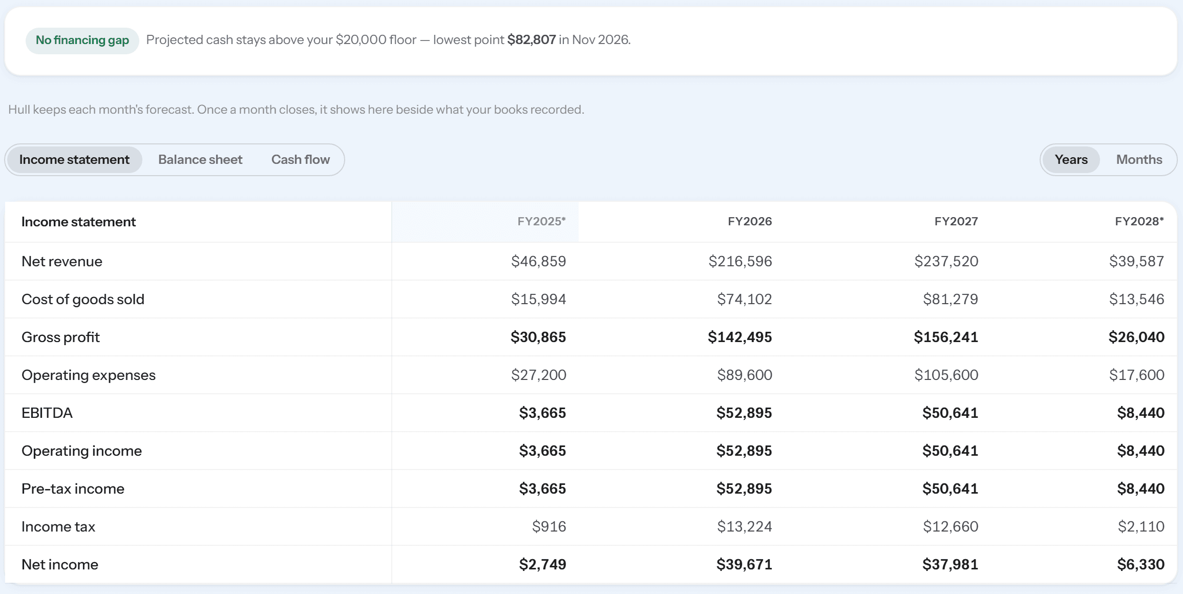The height and width of the screenshot is (594, 1183).
Task: Click the $82,807 lowest cash point figure
Action: 531,40
